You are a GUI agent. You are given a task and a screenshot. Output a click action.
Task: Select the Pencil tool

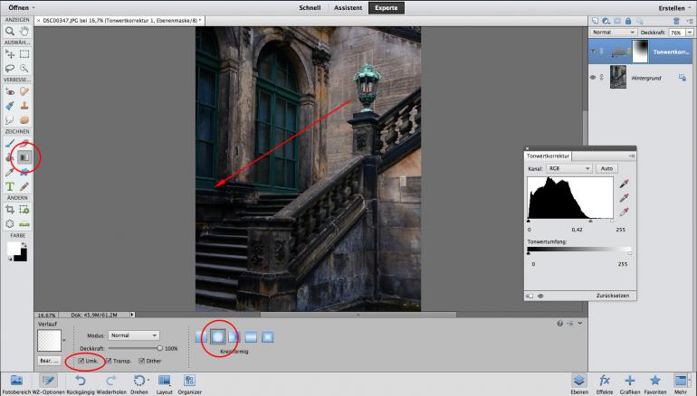[24, 186]
